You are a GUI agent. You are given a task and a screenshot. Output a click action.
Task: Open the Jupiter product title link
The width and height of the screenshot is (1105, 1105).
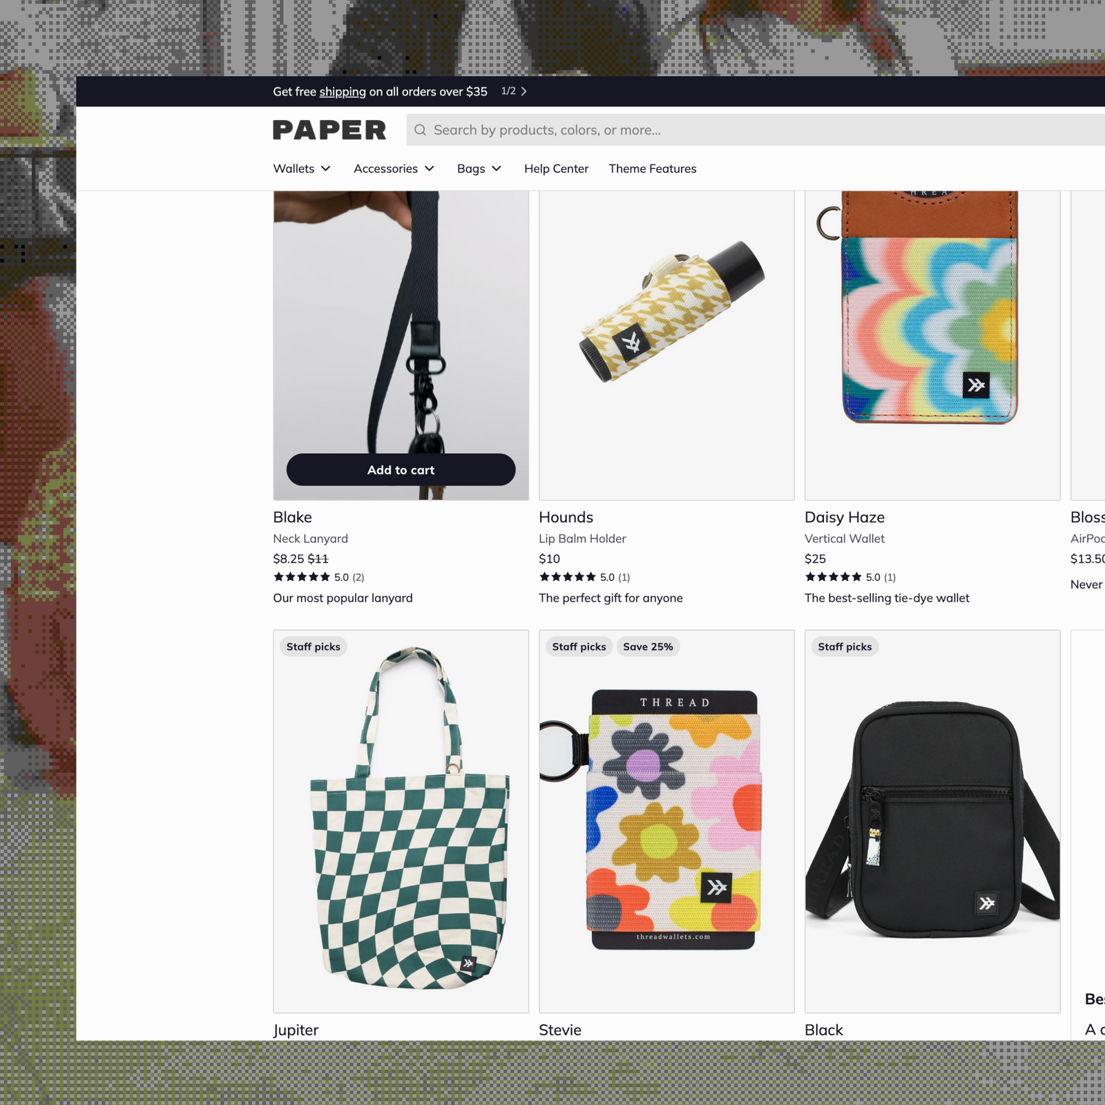point(296,1030)
